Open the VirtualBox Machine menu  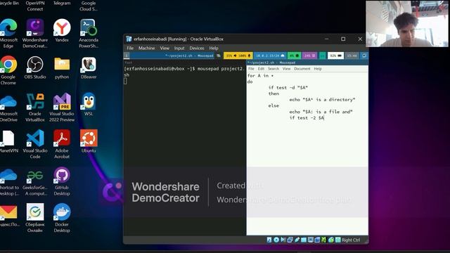click(147, 48)
